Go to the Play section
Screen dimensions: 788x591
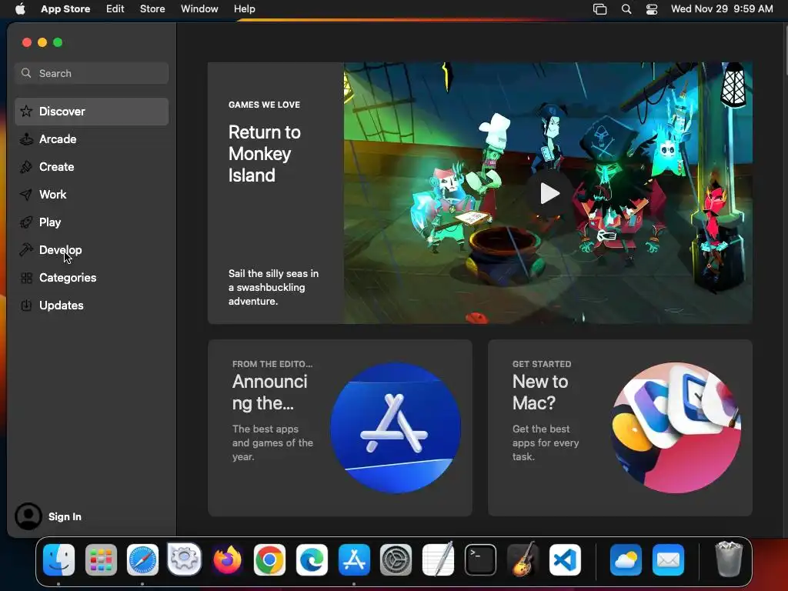[92, 222]
